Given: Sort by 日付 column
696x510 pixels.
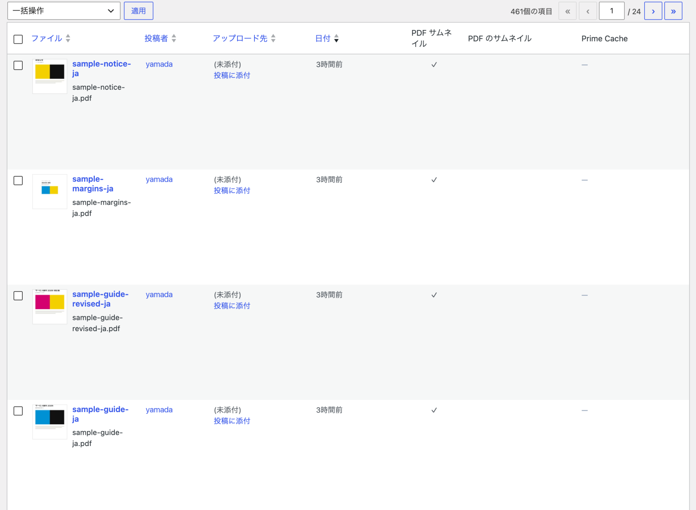Looking at the screenshot, I should [x=323, y=38].
